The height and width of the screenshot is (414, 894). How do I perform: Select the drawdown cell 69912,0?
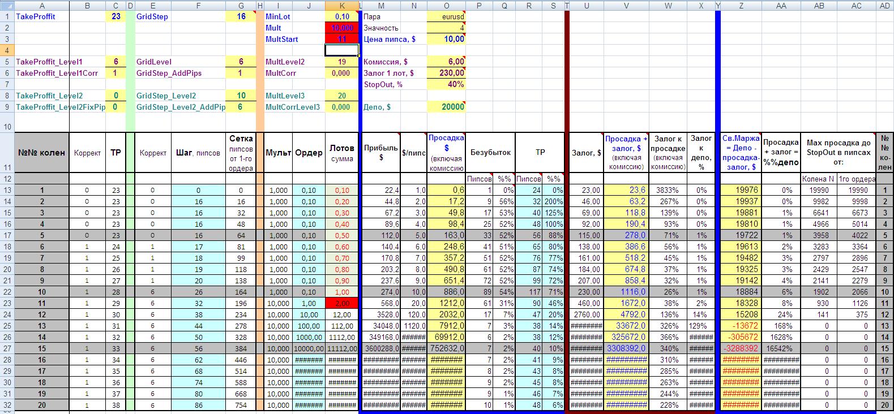tap(446, 337)
